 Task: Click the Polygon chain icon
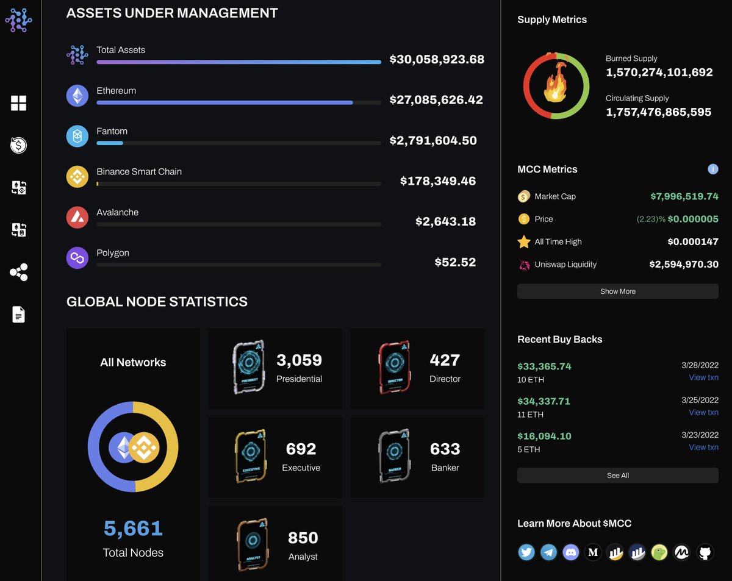point(77,258)
